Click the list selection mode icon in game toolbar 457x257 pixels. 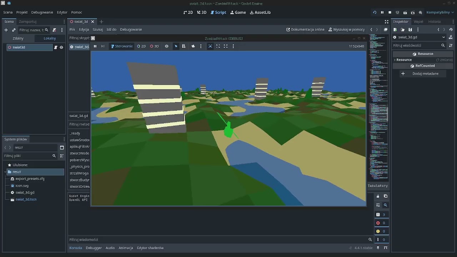click(184, 46)
